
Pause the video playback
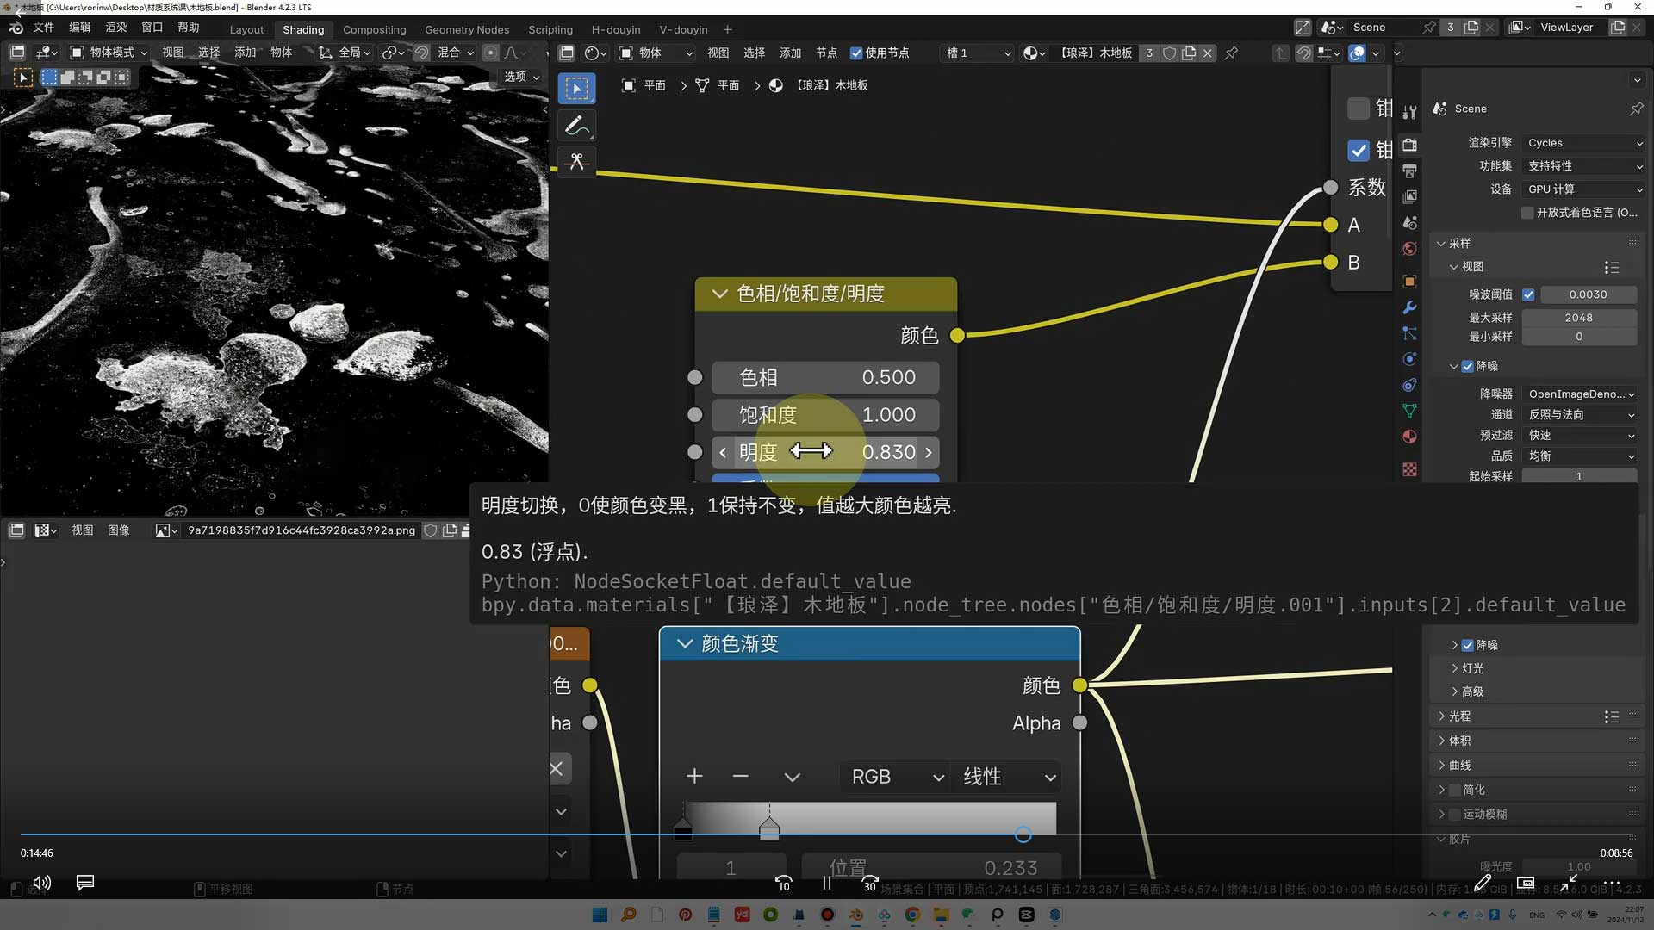click(x=826, y=883)
